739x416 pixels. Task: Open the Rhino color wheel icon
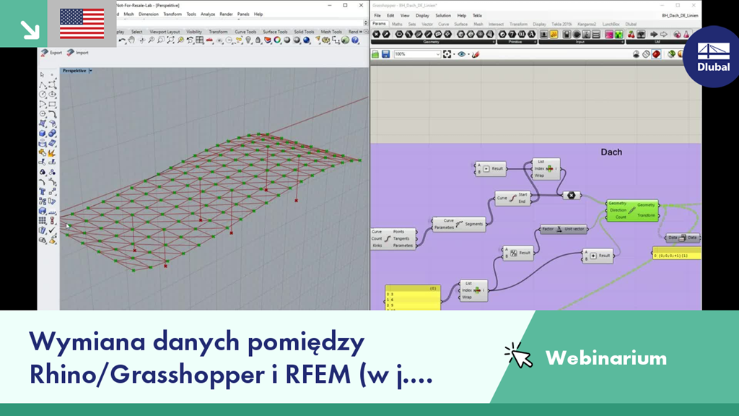277,40
